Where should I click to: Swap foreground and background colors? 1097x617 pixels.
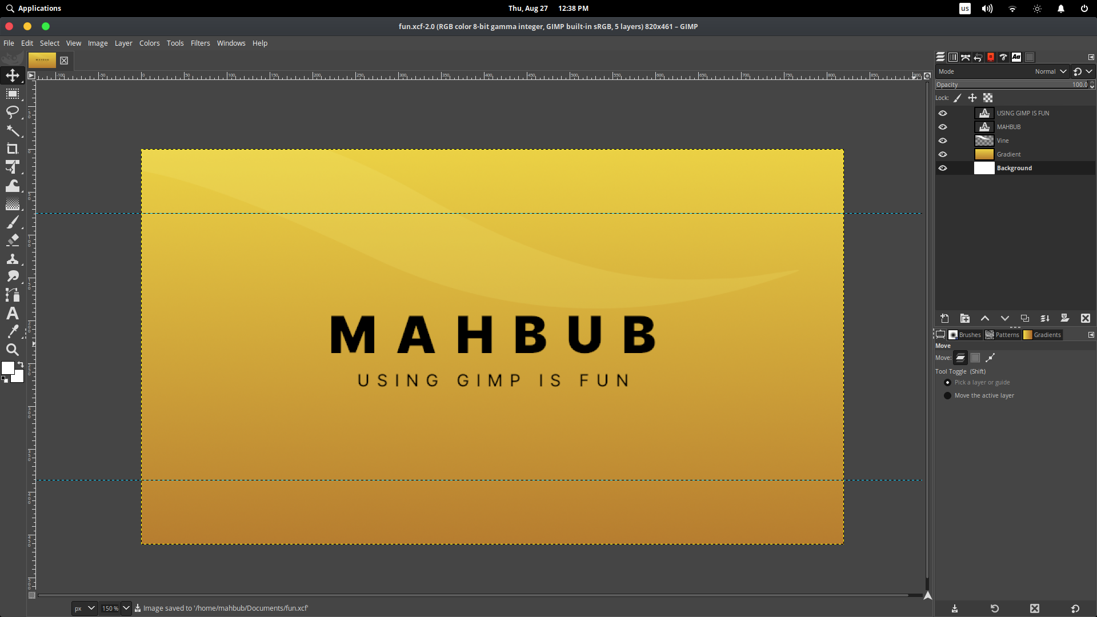(21, 364)
